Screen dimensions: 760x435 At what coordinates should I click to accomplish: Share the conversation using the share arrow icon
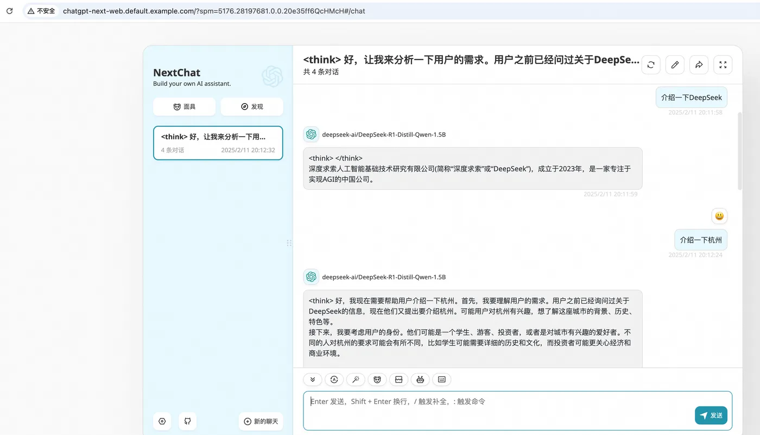point(699,65)
